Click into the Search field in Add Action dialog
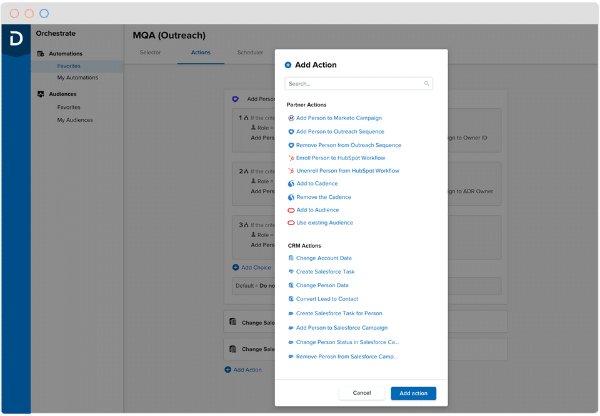Viewport: 600px width, 416px height. tap(359, 83)
